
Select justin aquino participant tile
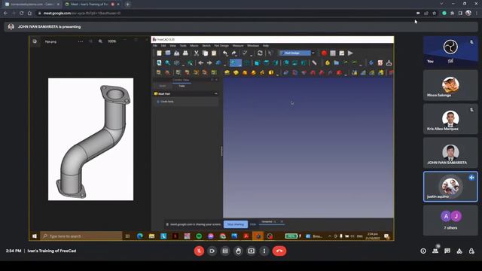(450, 187)
